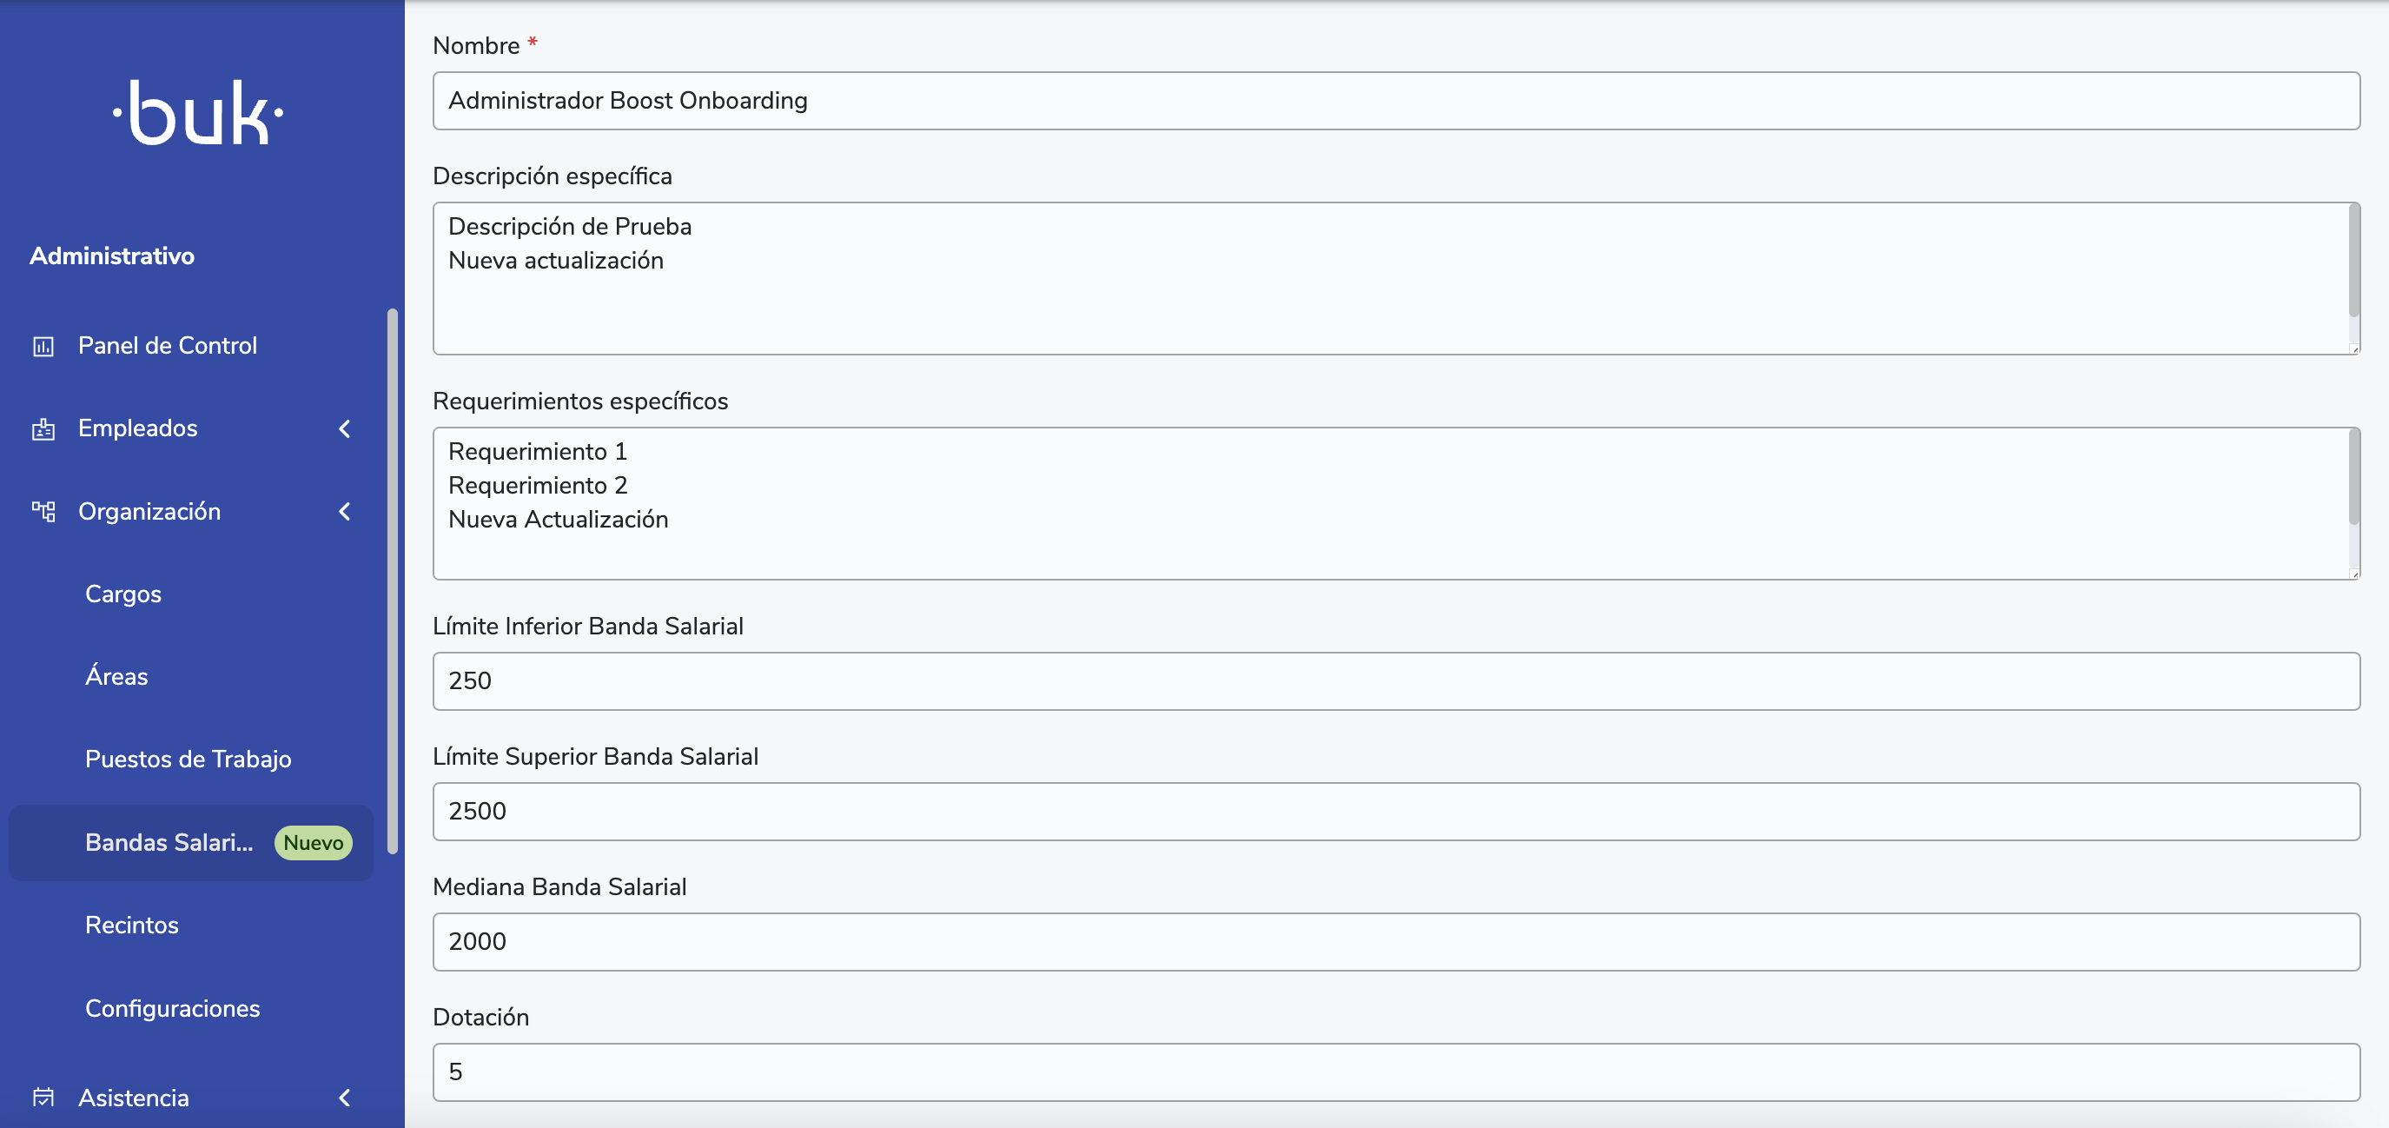Open the Áreas menu item
The width and height of the screenshot is (2389, 1128).
click(117, 677)
